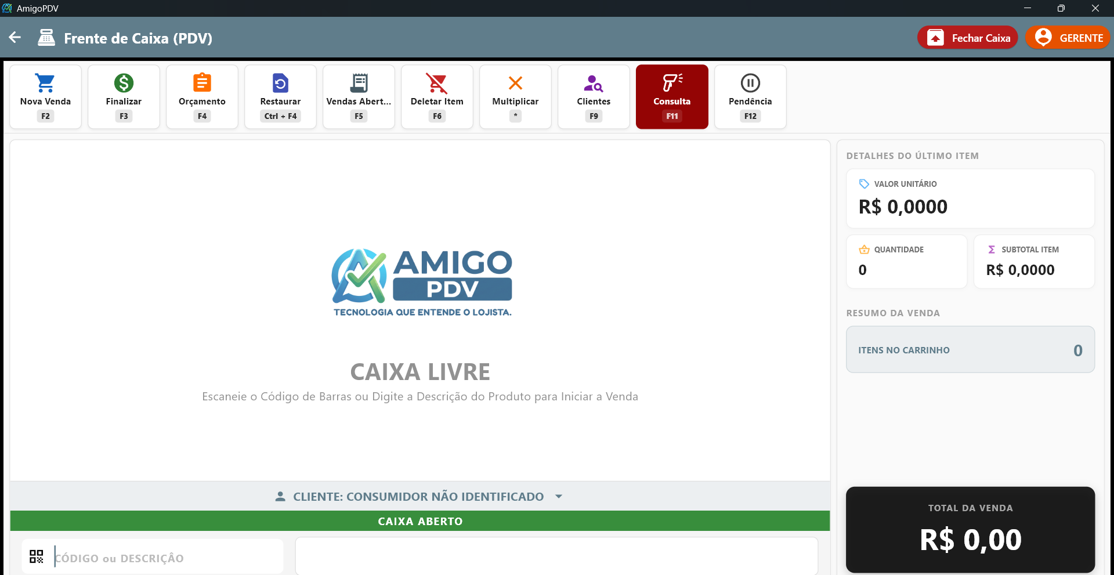Minimize the AmigoPDV window
Viewport: 1114px width, 575px height.
pos(1027,8)
